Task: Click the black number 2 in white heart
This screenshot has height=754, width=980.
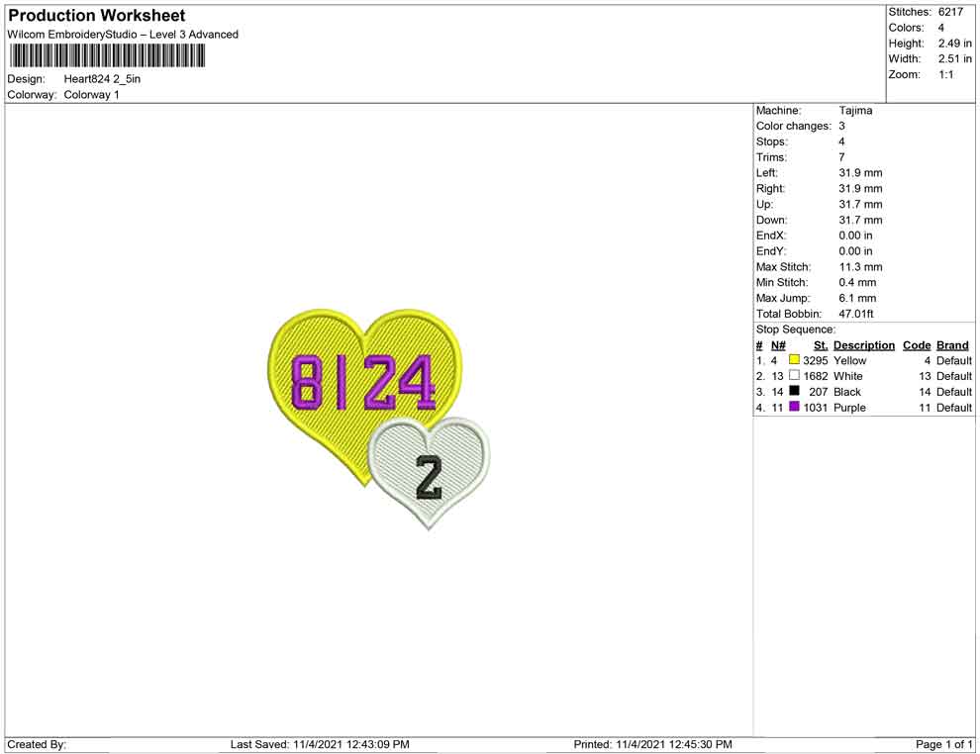Action: tap(429, 478)
